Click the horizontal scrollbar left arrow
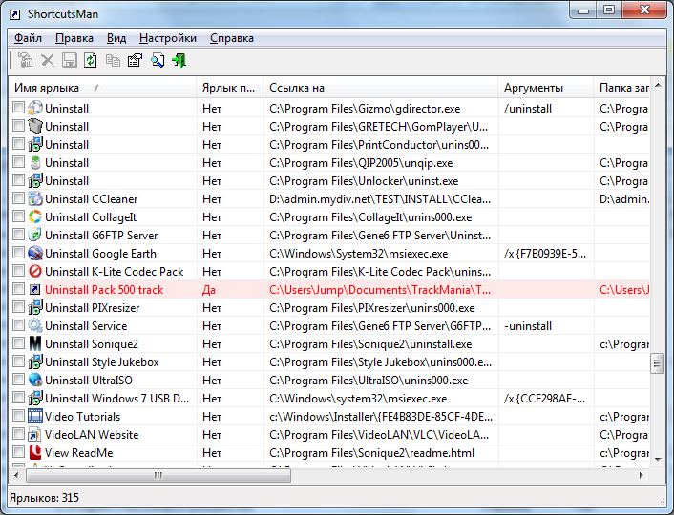This screenshot has width=674, height=515. click(16, 475)
